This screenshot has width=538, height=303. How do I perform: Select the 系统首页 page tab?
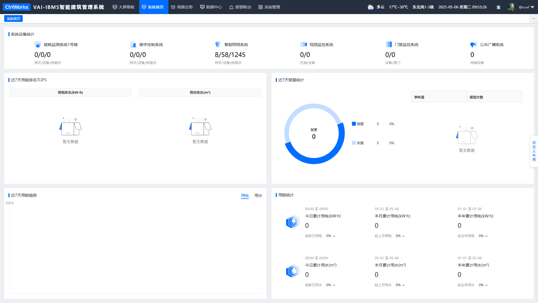click(x=13, y=19)
